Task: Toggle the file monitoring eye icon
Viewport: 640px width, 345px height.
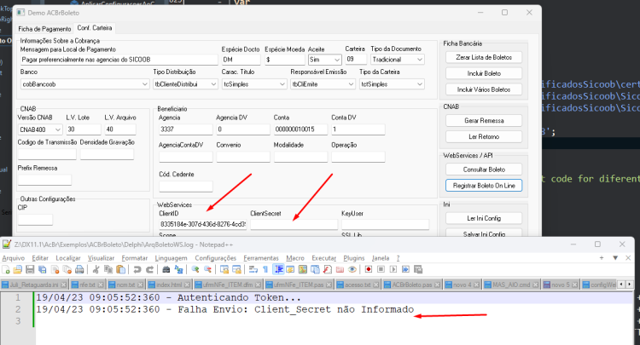Action: 352,270
